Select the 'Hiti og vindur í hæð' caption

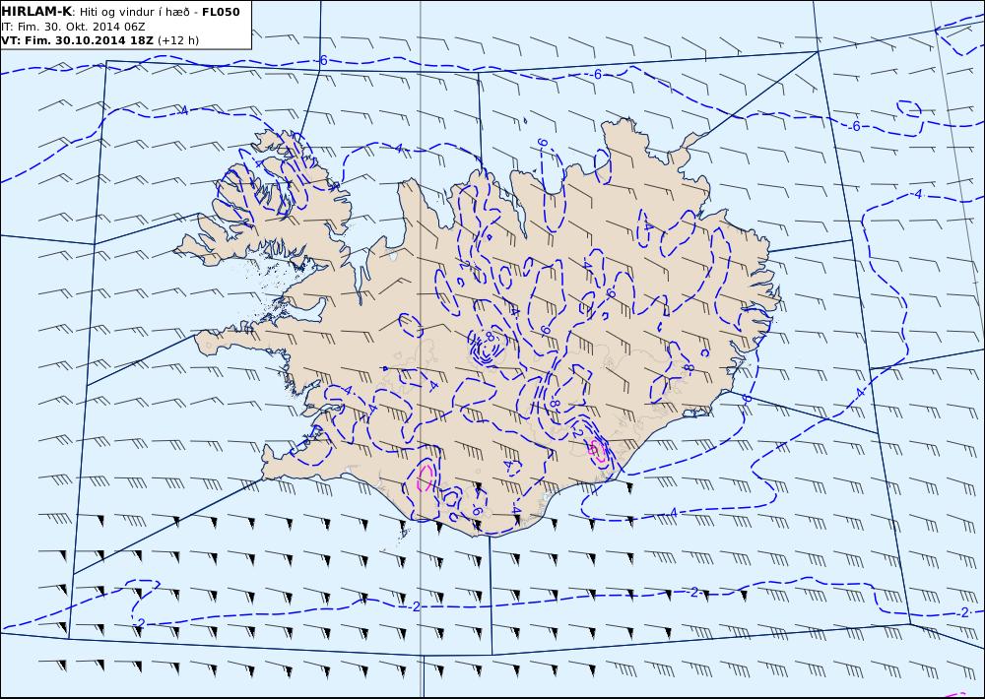[136, 13]
